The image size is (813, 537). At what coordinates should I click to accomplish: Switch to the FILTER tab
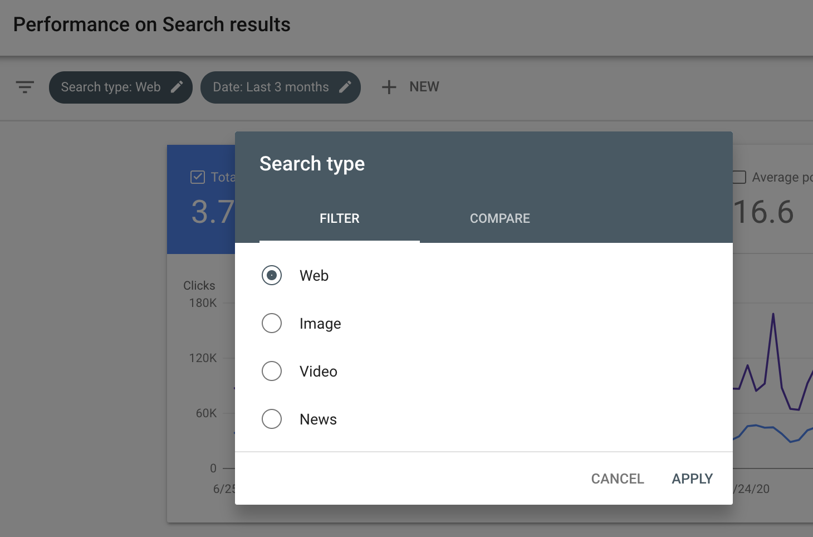pos(339,218)
